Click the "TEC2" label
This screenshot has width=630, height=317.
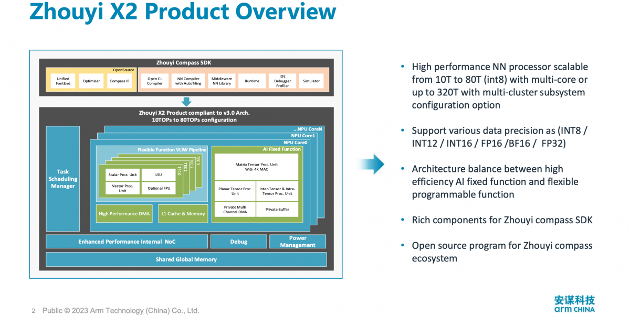(191, 164)
